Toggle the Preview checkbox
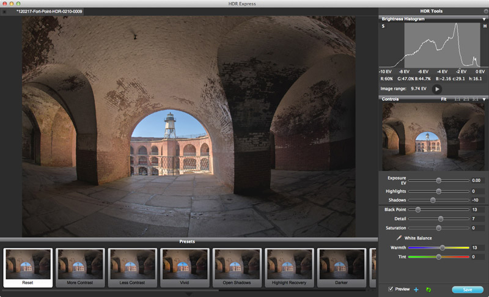The width and height of the screenshot is (489, 297). coord(391,289)
